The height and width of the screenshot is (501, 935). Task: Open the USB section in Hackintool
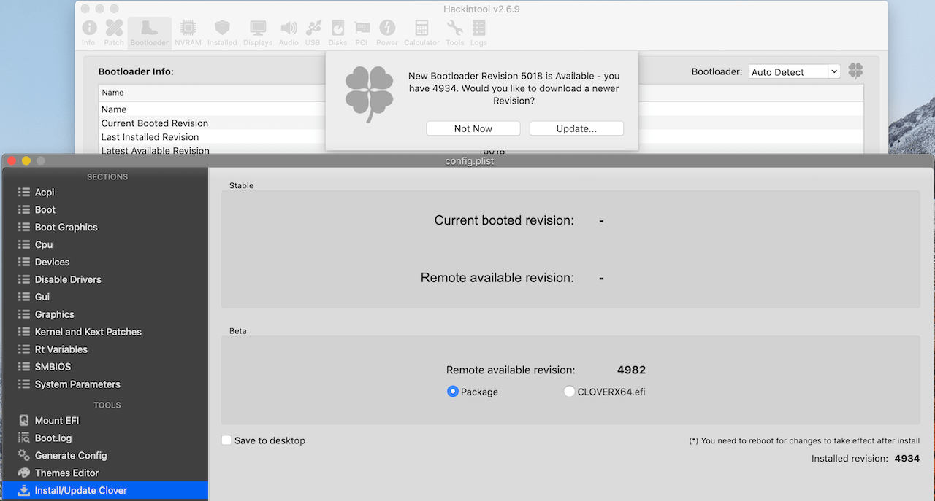coord(313,33)
